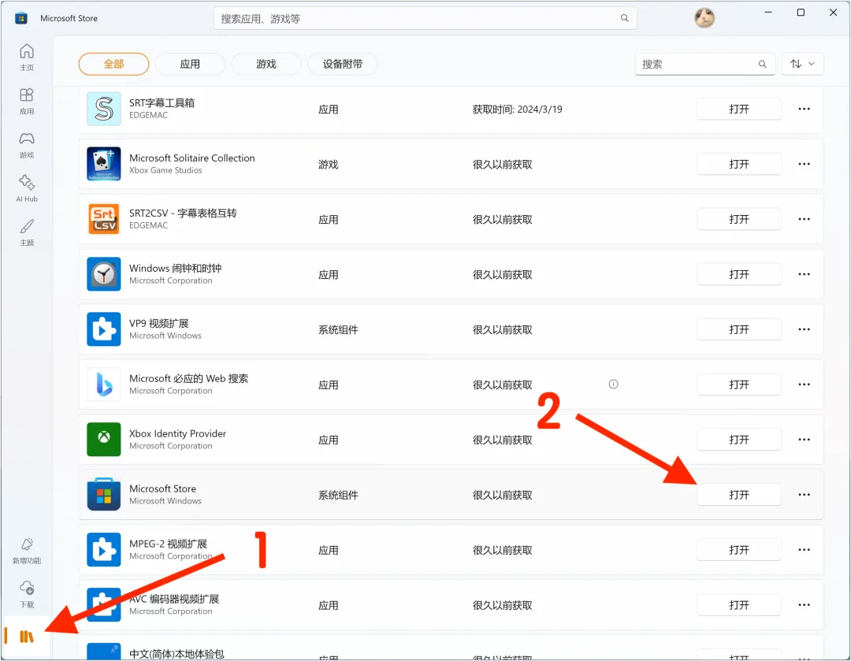The width and height of the screenshot is (851, 661).
Task: Open the Library icon in the sidebar
Action: [27, 636]
